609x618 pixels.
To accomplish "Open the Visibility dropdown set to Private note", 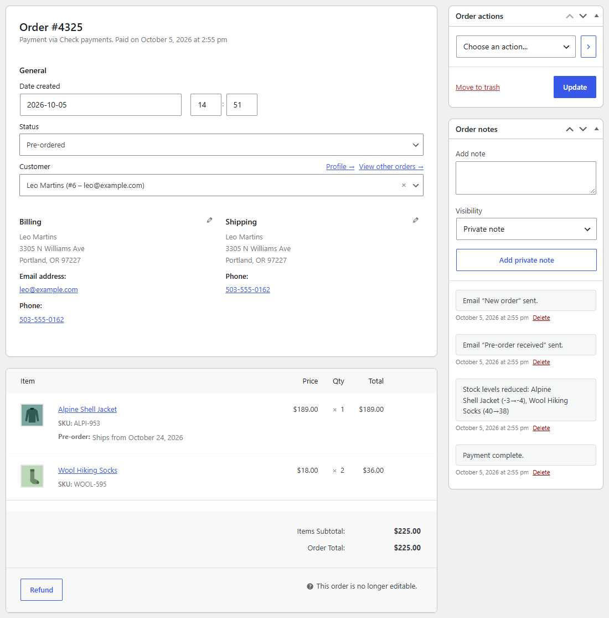I will click(527, 229).
